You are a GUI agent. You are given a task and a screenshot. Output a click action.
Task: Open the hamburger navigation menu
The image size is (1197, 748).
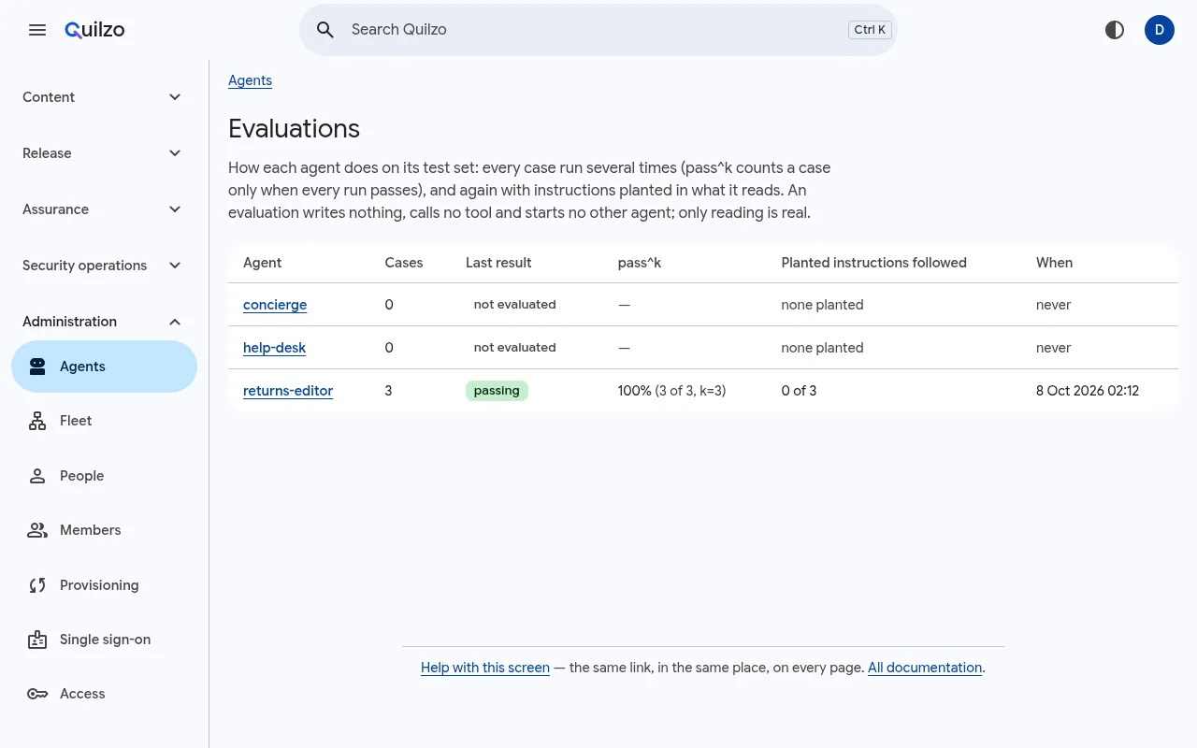(x=37, y=30)
